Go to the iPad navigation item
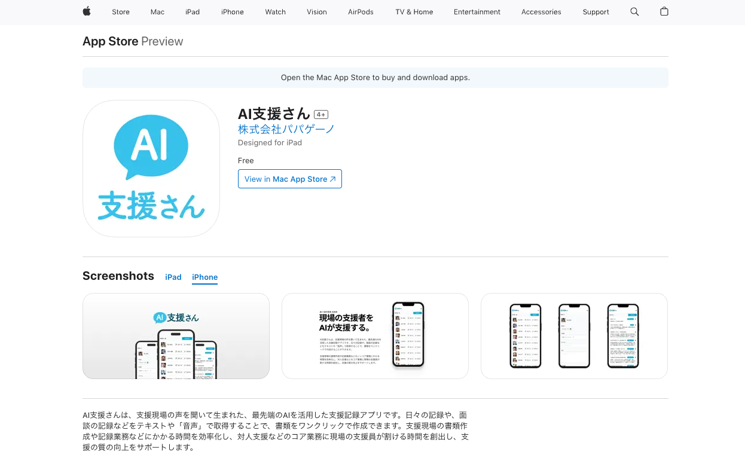 tap(193, 12)
